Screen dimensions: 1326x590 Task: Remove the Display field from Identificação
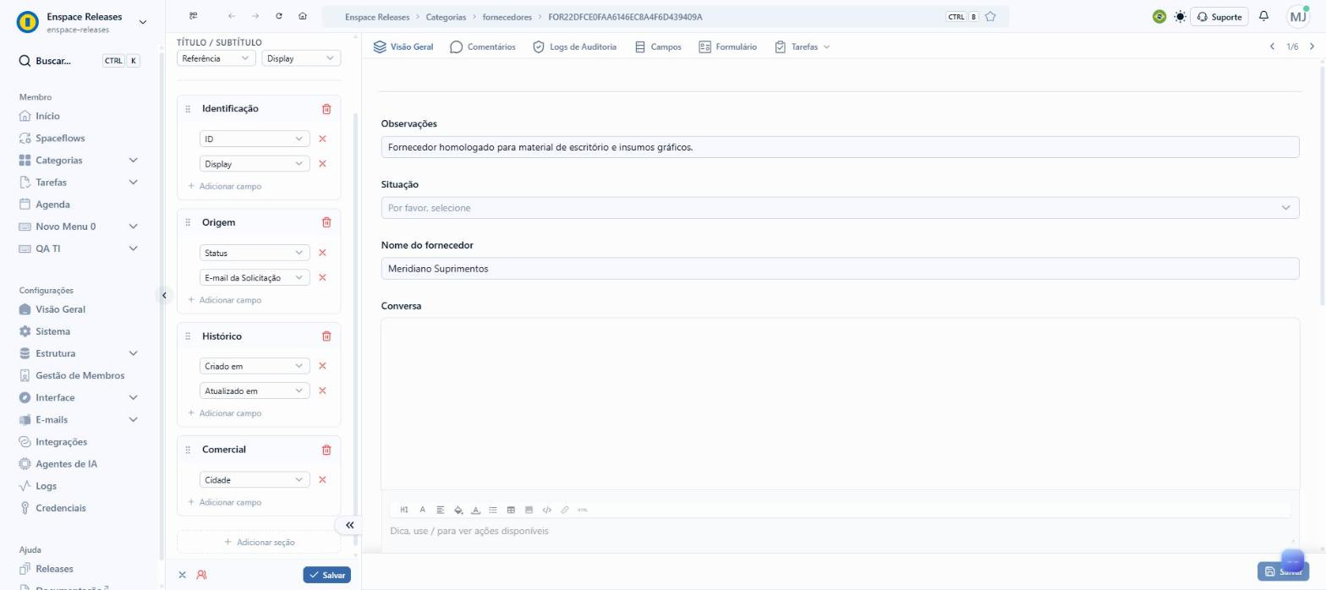322,164
